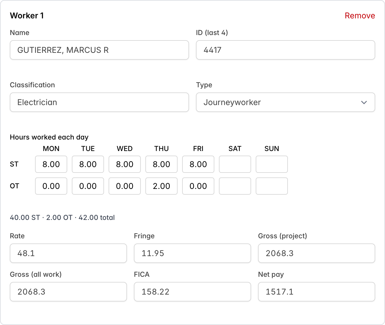Edit Wednesday overtime hours
The width and height of the screenshot is (385, 325).
pos(125,186)
